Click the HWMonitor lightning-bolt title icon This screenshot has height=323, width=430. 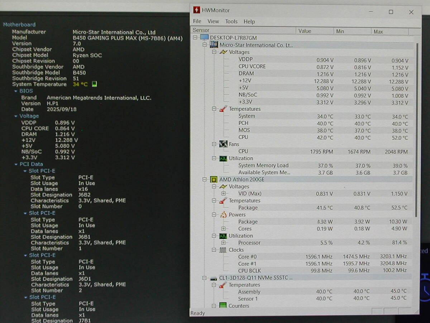[x=197, y=10]
